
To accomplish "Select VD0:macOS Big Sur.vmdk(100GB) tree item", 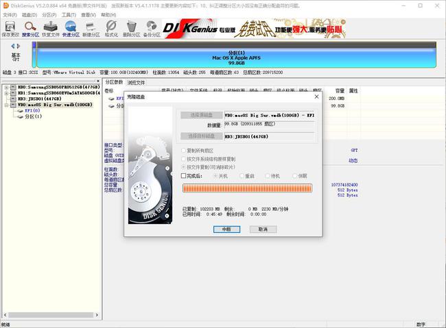I will coord(55,105).
